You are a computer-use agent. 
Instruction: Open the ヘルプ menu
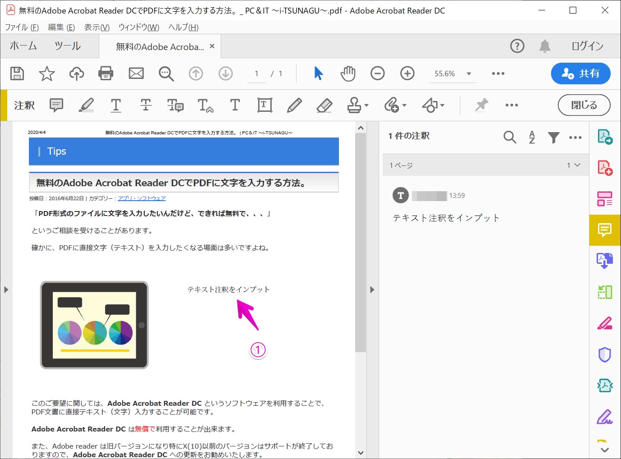point(183,27)
